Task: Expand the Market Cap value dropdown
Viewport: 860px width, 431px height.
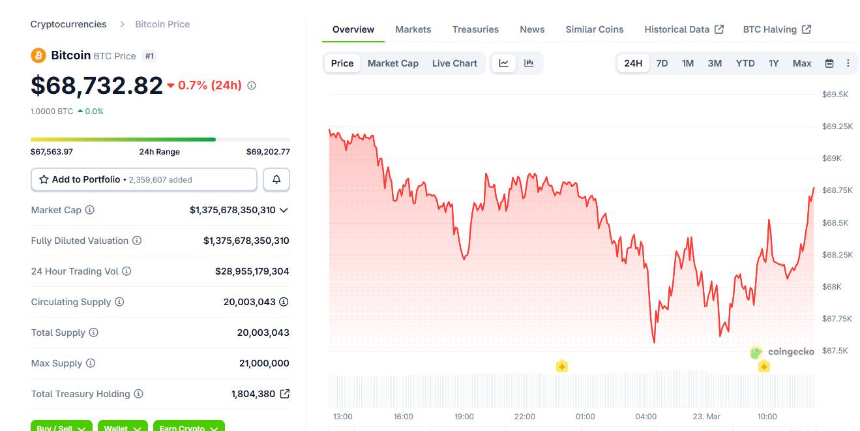Action: tap(283, 210)
